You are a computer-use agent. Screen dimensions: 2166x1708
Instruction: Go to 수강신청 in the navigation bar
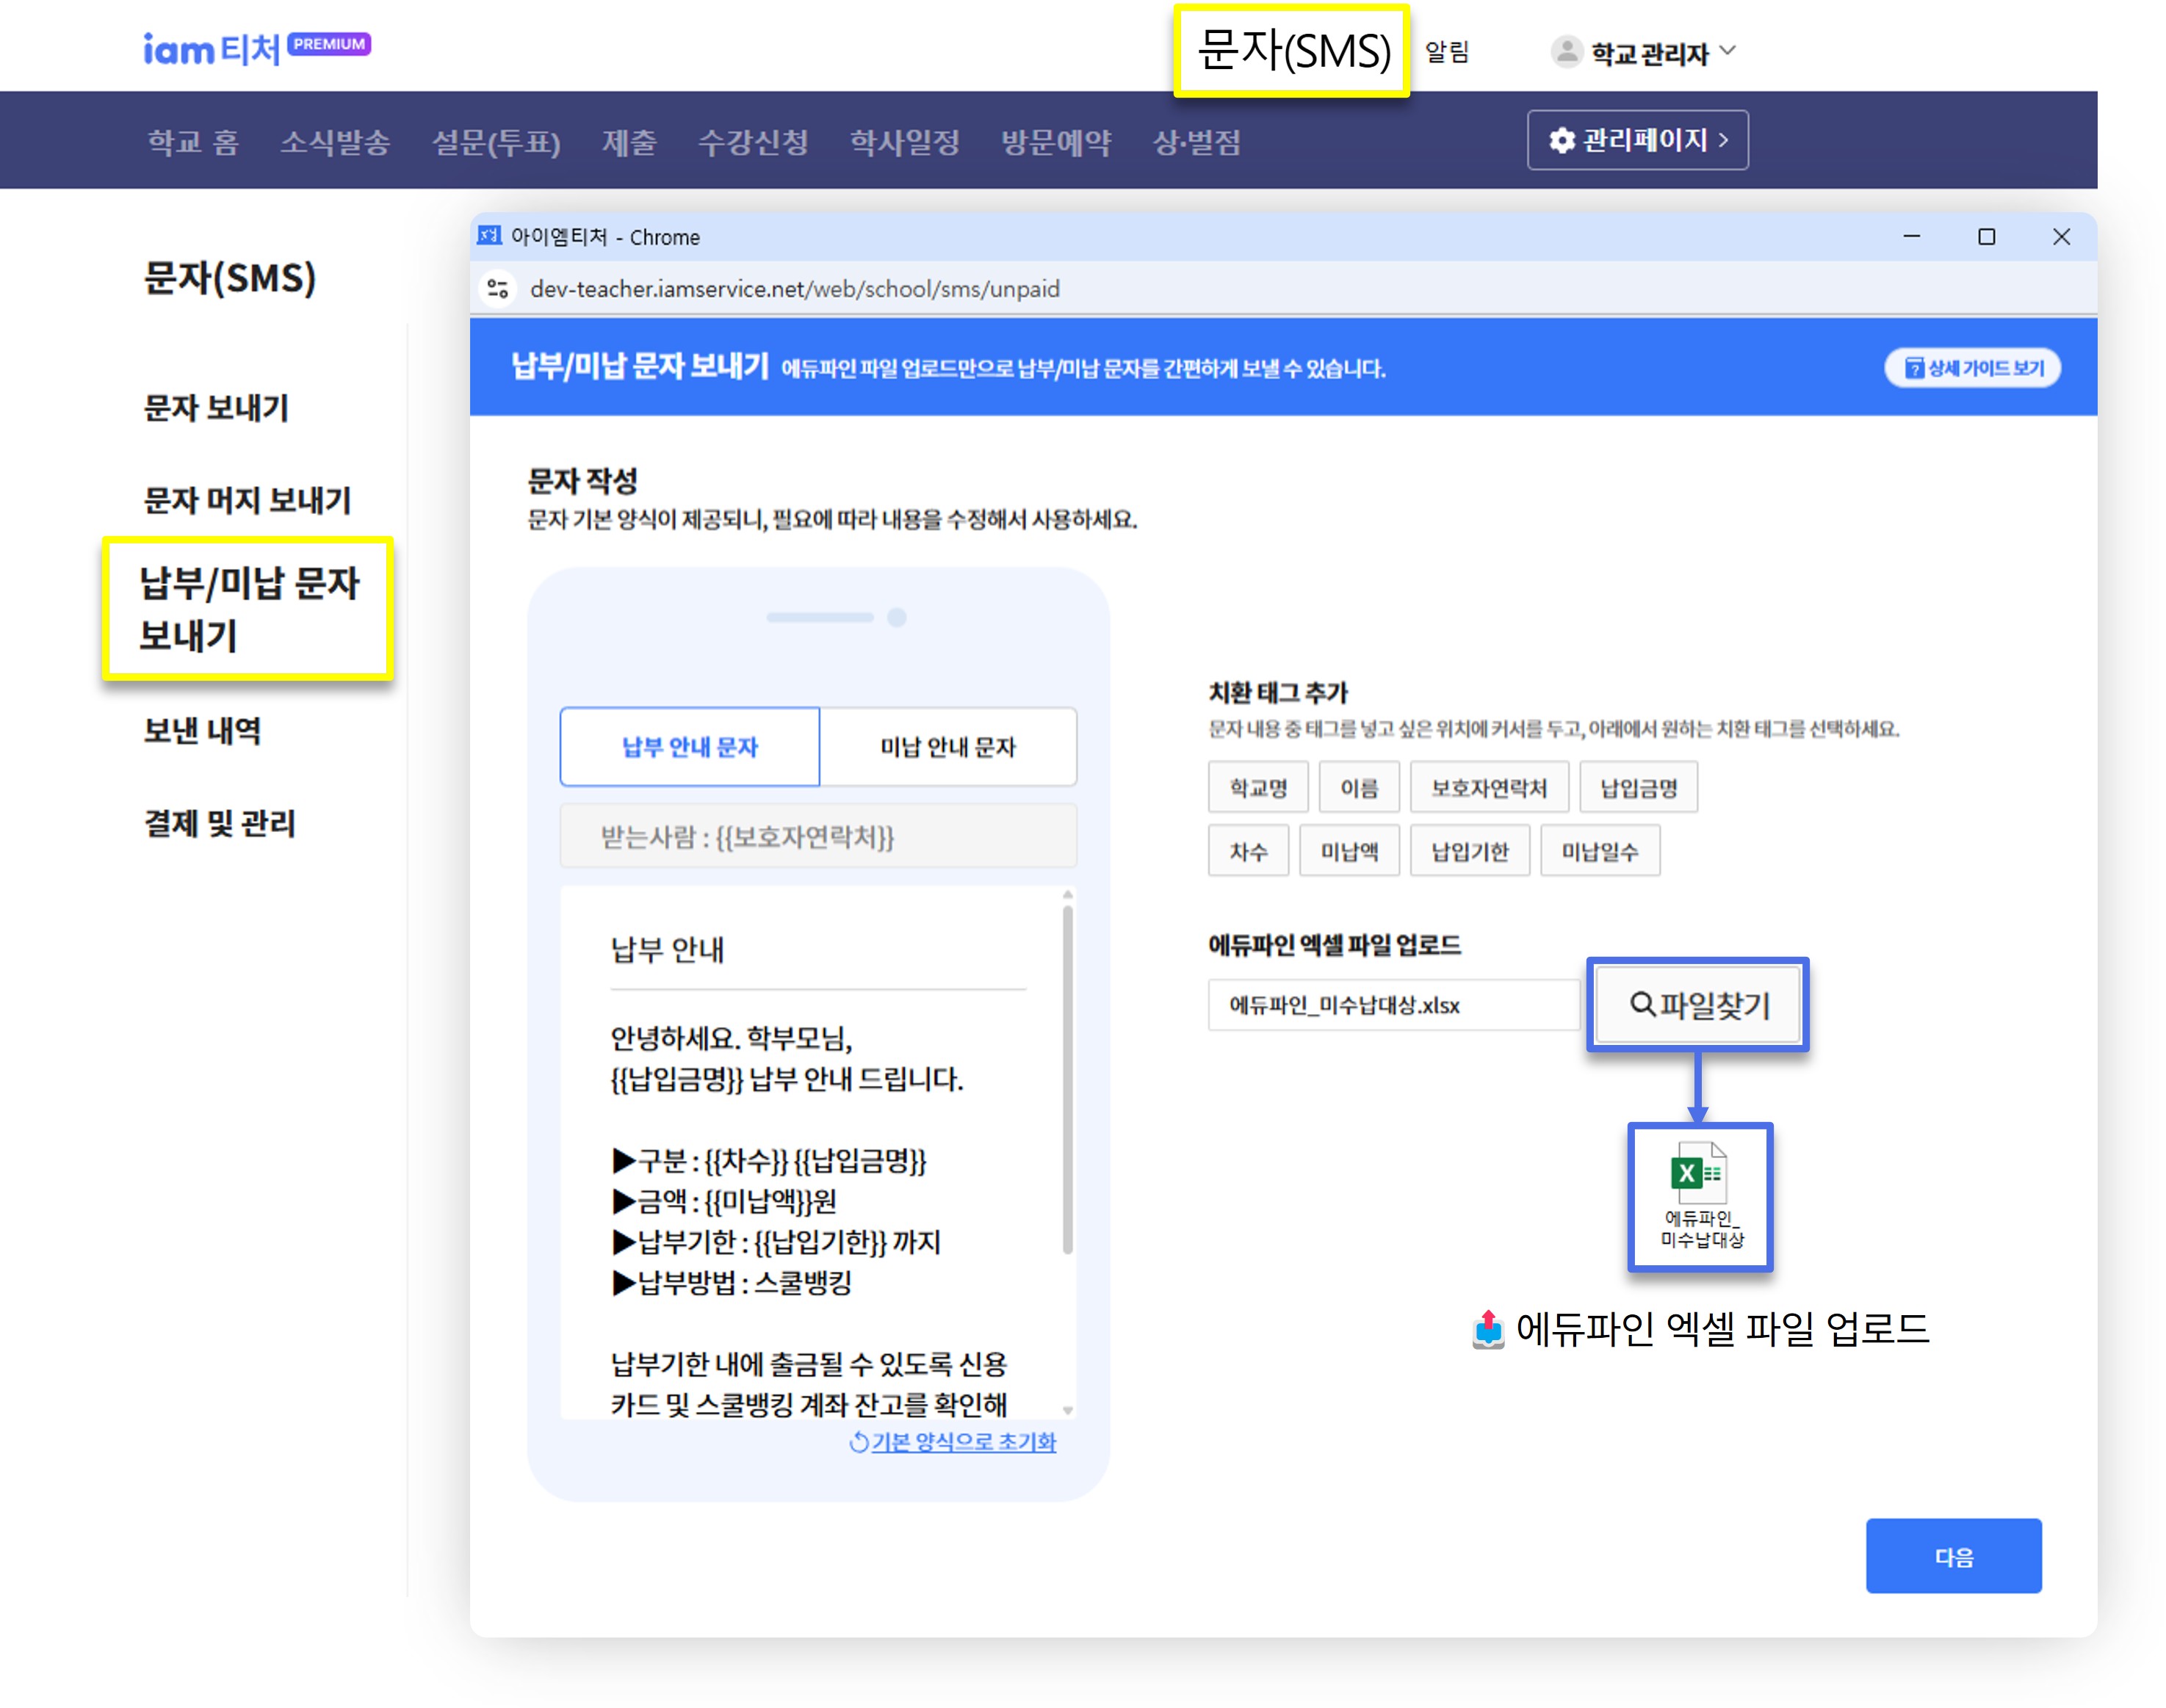752,142
